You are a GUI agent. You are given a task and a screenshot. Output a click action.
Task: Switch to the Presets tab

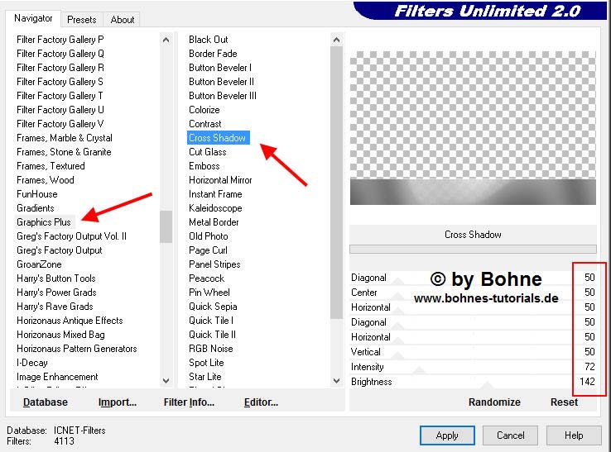point(82,19)
